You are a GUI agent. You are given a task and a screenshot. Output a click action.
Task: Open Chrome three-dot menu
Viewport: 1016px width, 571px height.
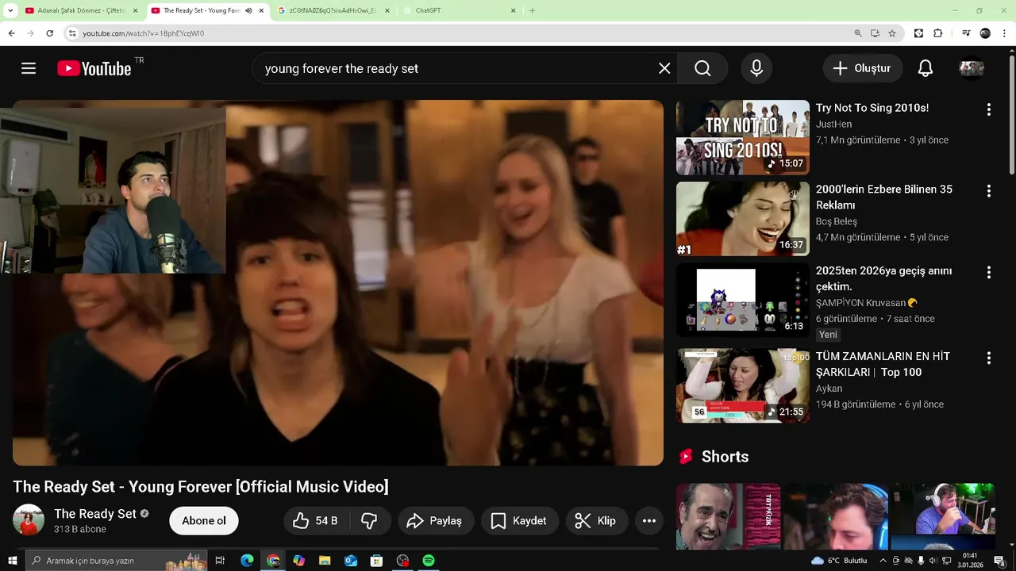pos(1005,33)
